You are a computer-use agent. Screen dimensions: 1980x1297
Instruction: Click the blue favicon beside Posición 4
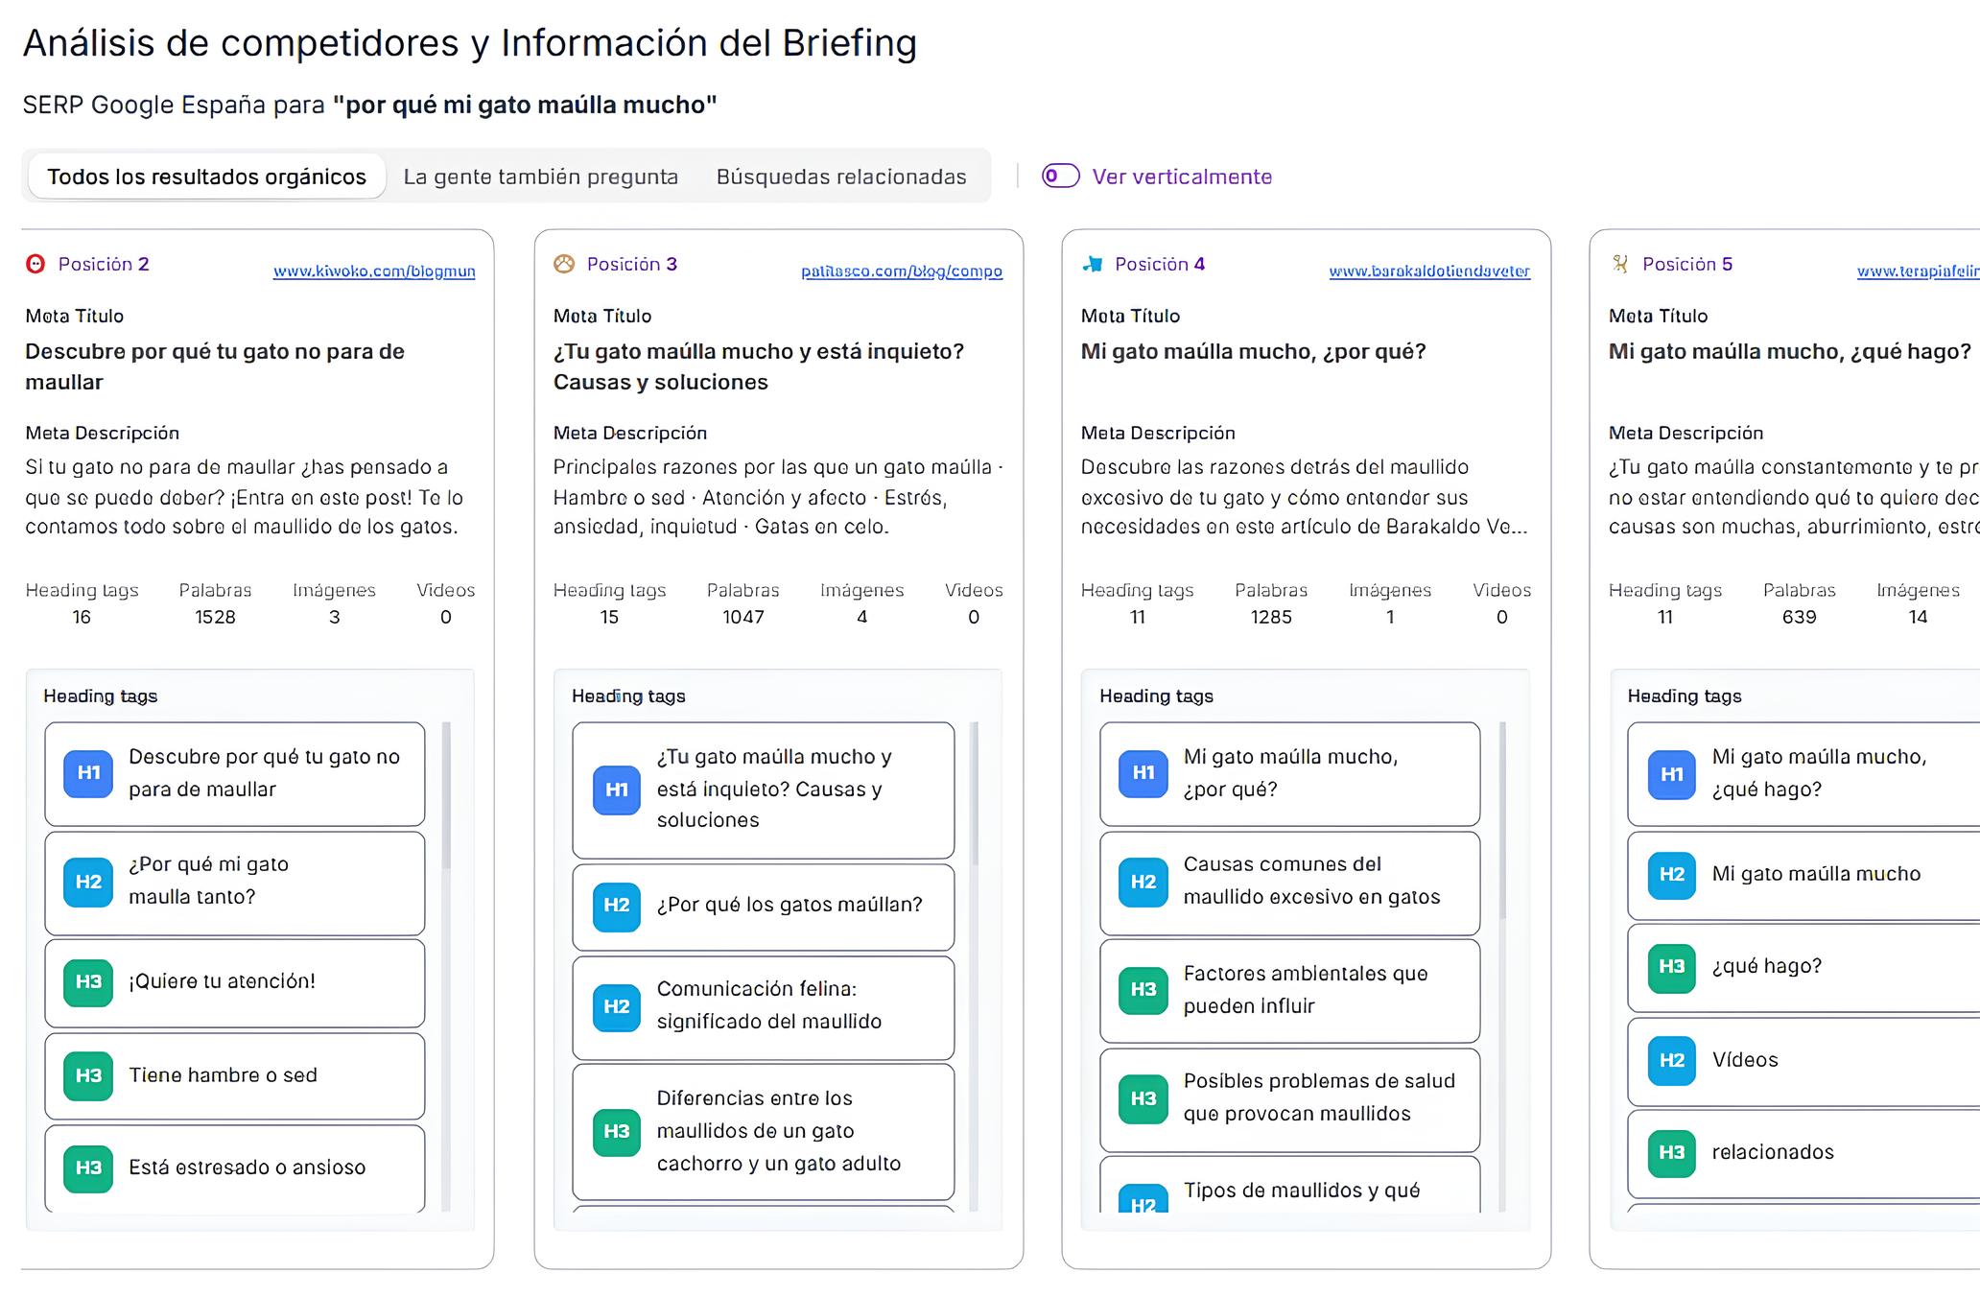tap(1092, 264)
